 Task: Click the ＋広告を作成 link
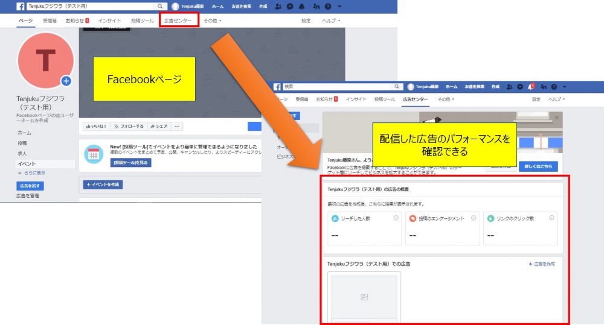tap(542, 264)
